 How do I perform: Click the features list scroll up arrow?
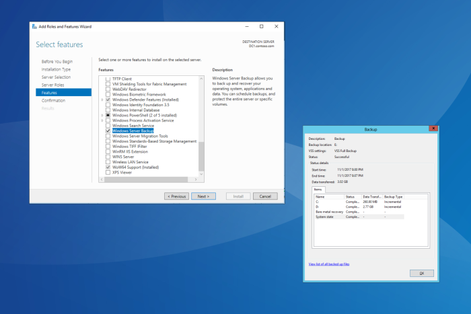click(x=201, y=79)
